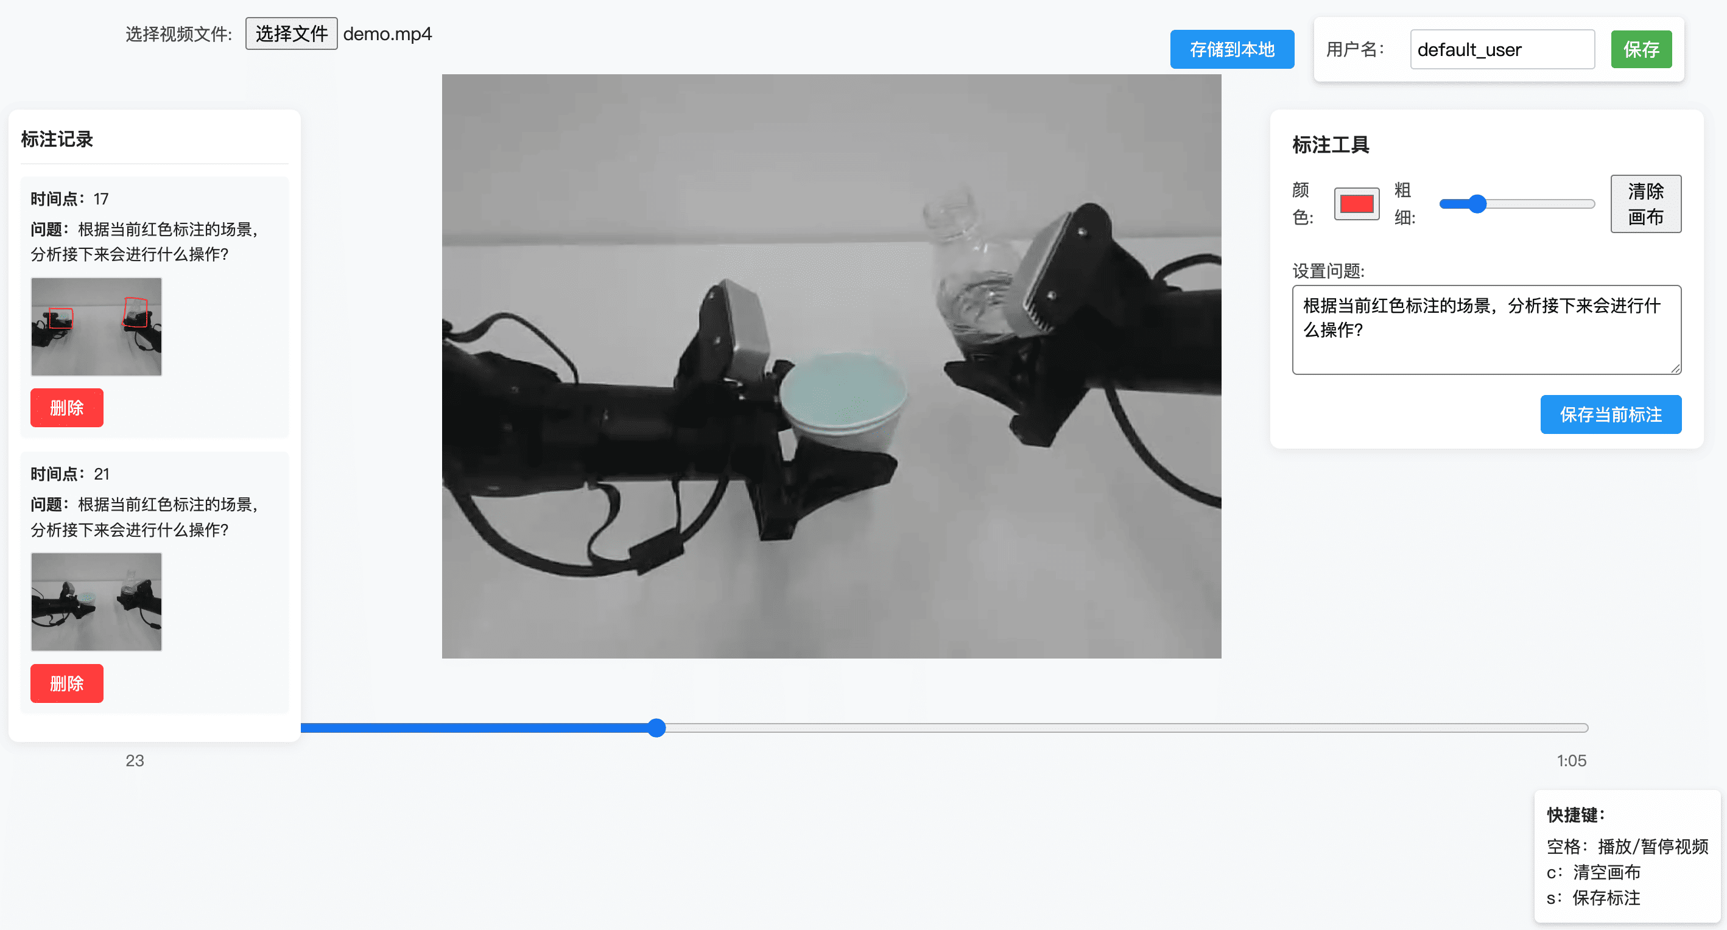Click the resize grip of question textarea

click(1675, 368)
